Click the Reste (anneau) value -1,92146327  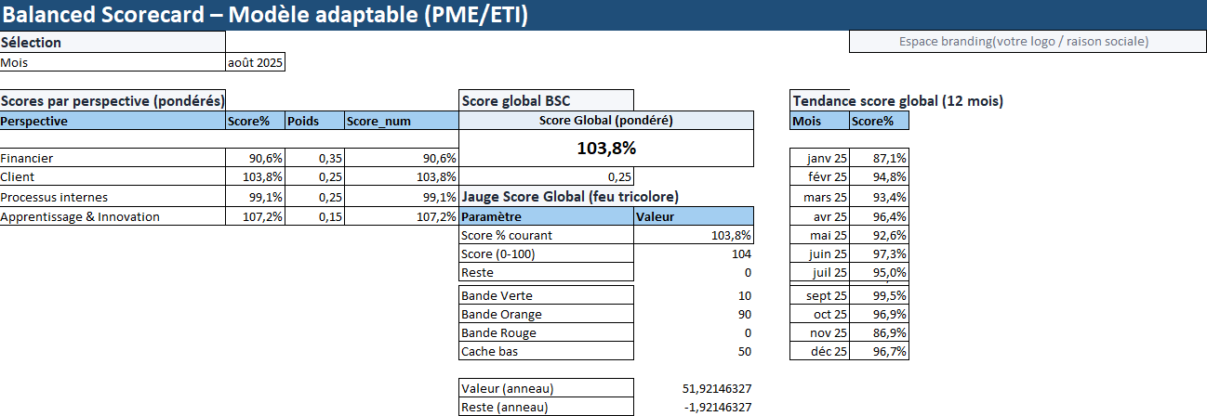[x=693, y=407]
